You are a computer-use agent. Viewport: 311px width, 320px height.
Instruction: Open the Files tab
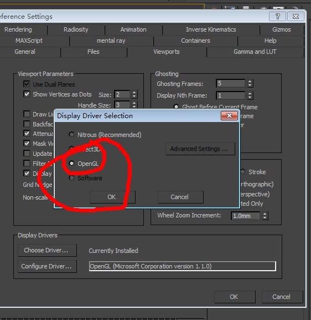point(94,52)
